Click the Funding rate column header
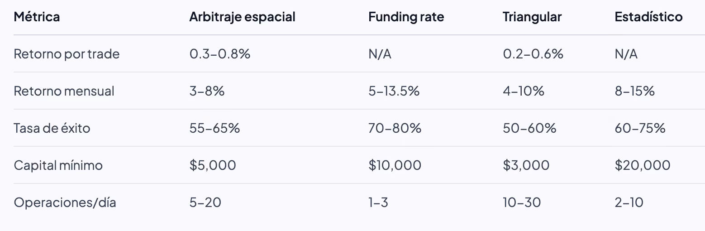Image resolution: width=705 pixels, height=231 pixels. click(x=406, y=17)
